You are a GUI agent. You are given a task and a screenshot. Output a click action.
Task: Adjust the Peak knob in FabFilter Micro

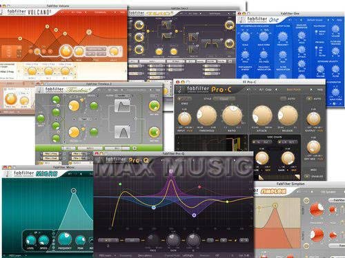[80, 240]
